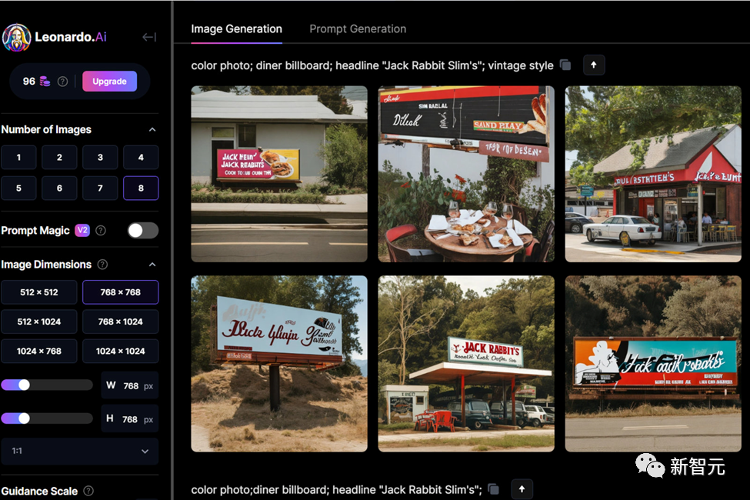Switch to the Prompt Generation tab
The height and width of the screenshot is (500, 750).
click(358, 29)
